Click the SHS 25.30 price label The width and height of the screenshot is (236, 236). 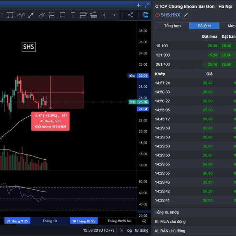point(138,102)
